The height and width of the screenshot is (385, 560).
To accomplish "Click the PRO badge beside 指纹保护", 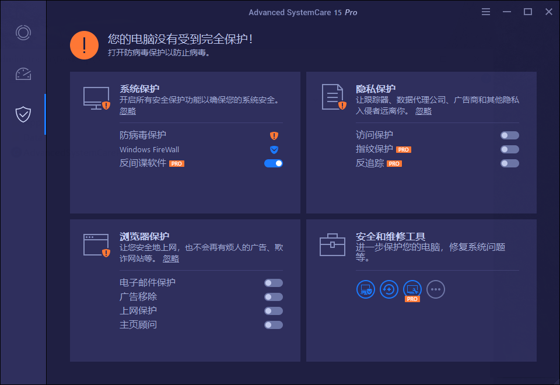I will click(x=404, y=150).
